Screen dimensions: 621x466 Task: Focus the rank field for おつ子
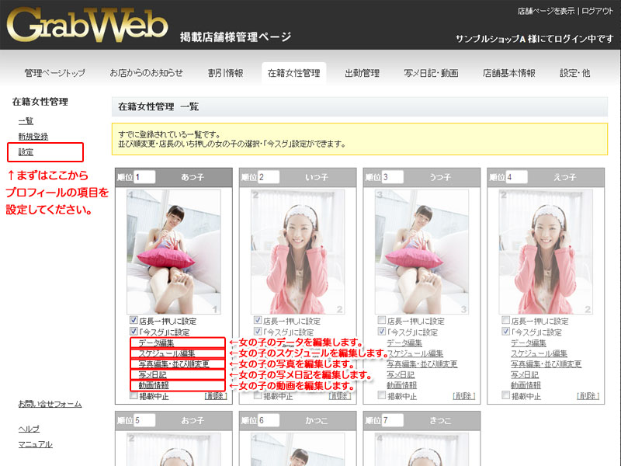point(144,420)
